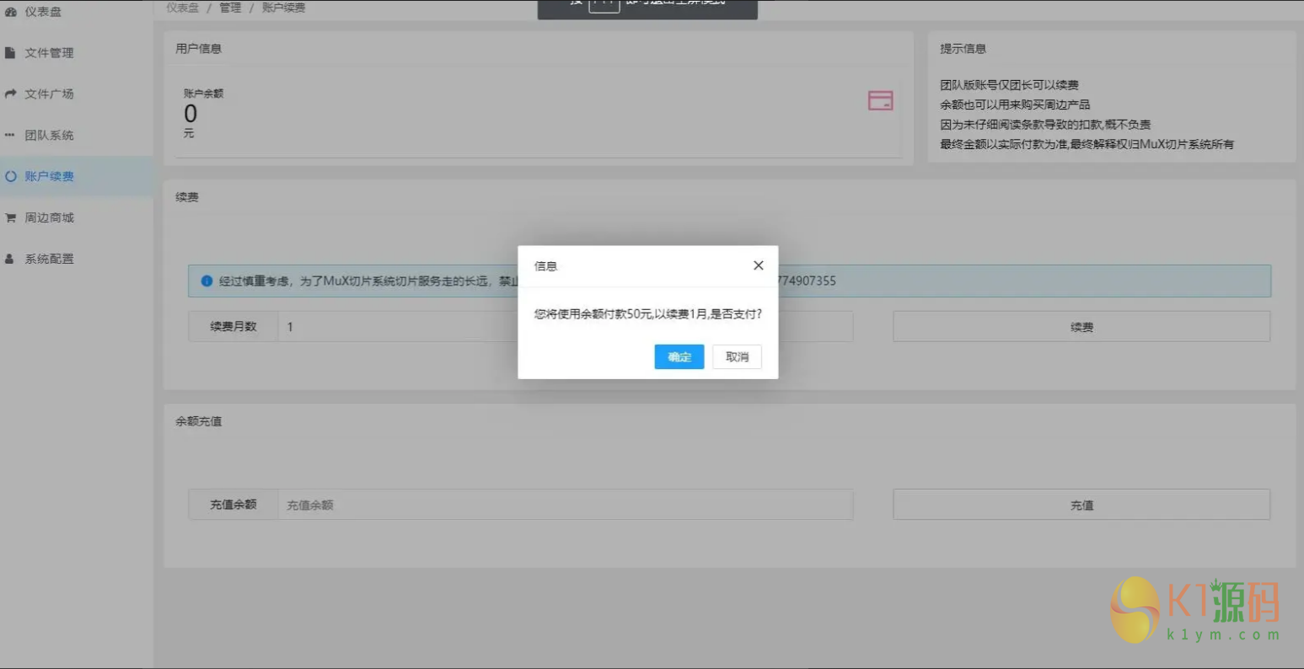Click the 充值 button
The height and width of the screenshot is (669, 1304).
(x=1081, y=505)
